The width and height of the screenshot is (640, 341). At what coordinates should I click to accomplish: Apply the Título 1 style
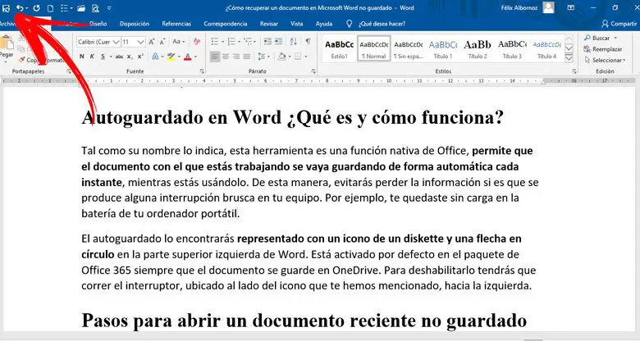[x=443, y=49]
